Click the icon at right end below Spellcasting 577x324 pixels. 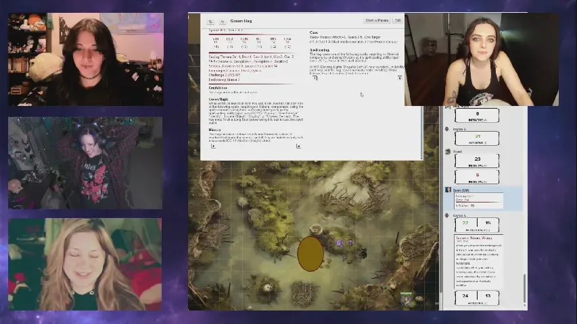[400, 78]
